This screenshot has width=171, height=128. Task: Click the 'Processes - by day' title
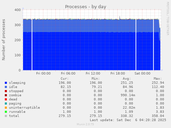(86, 7)
